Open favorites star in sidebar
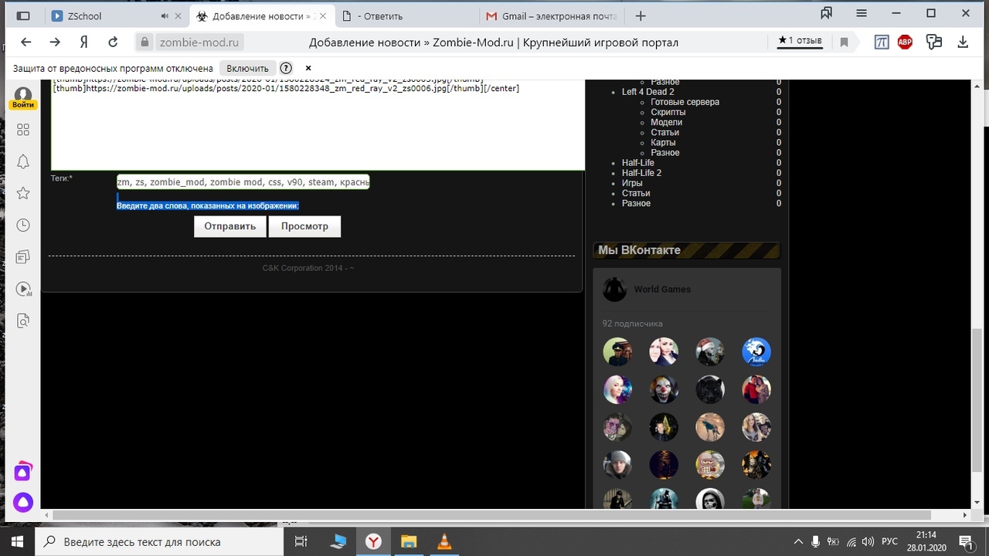Screen dimensions: 989x556 tap(23, 193)
